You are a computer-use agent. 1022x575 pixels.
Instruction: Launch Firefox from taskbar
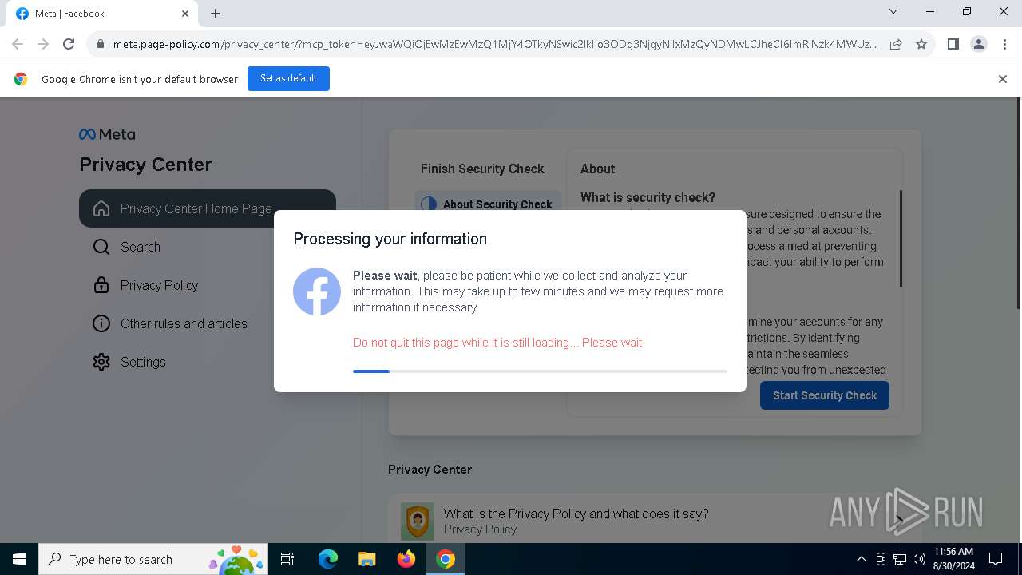(406, 559)
